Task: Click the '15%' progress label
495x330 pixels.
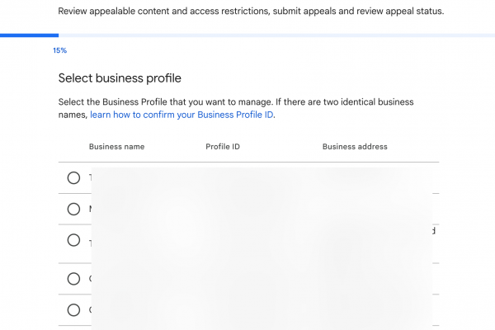Action: tap(59, 50)
